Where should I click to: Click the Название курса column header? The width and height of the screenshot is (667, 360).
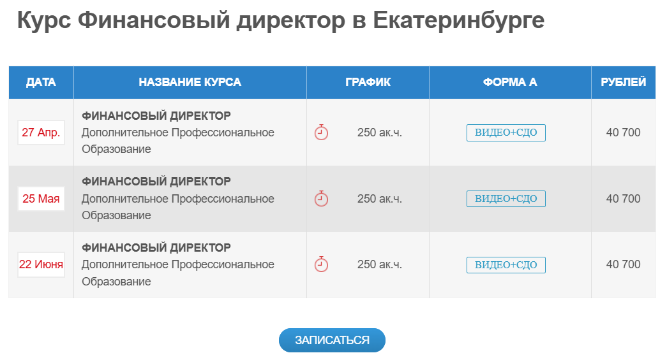click(x=190, y=82)
